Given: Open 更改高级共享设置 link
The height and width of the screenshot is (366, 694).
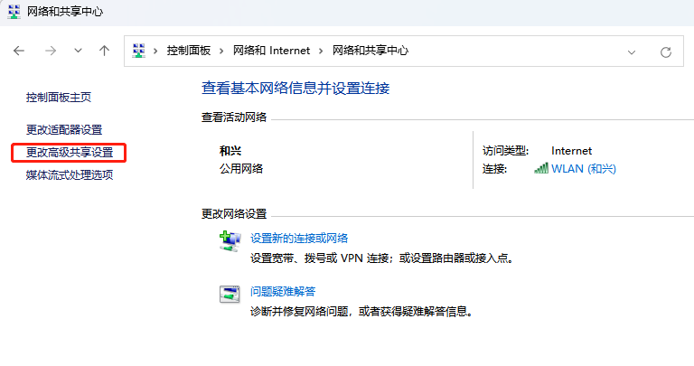Looking at the screenshot, I should 70,153.
